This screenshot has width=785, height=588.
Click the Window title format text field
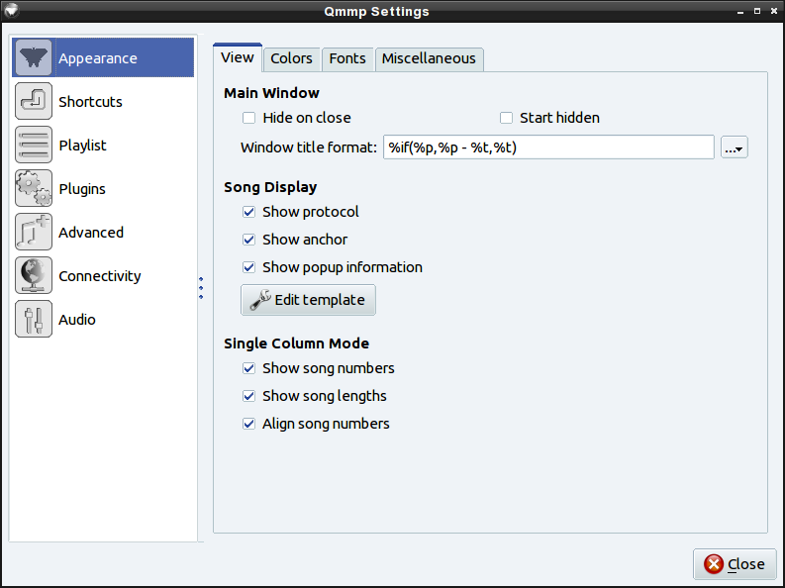548,147
